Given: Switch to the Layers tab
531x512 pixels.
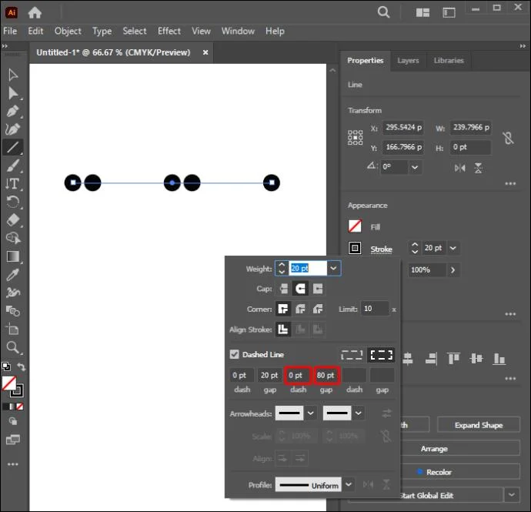Looking at the screenshot, I should (x=408, y=61).
